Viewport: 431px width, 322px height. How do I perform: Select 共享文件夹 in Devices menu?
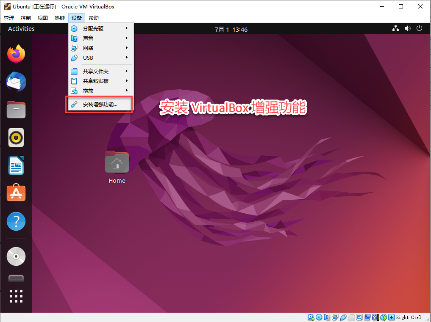(101, 71)
